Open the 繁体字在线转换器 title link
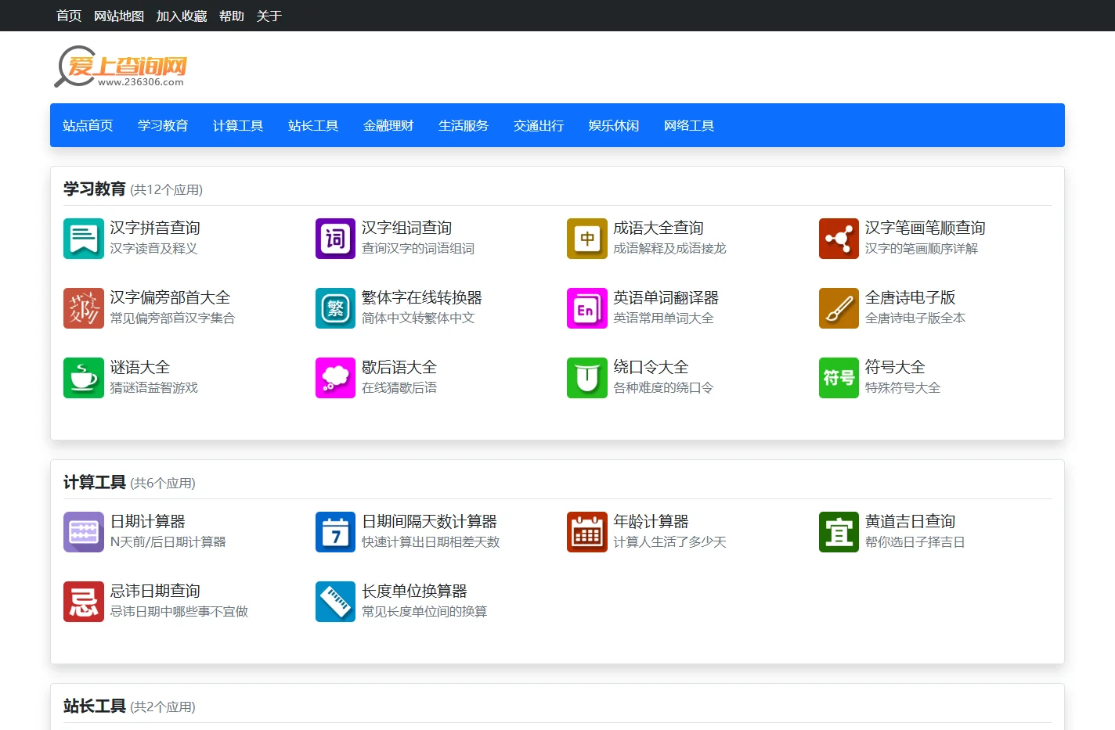The height and width of the screenshot is (730, 1115). (422, 297)
